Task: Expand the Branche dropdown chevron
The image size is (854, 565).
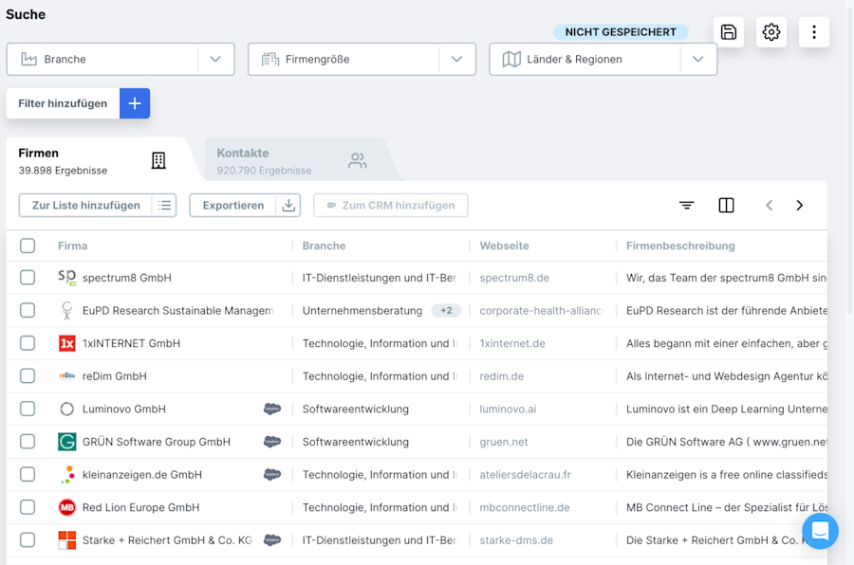Action: (x=215, y=59)
